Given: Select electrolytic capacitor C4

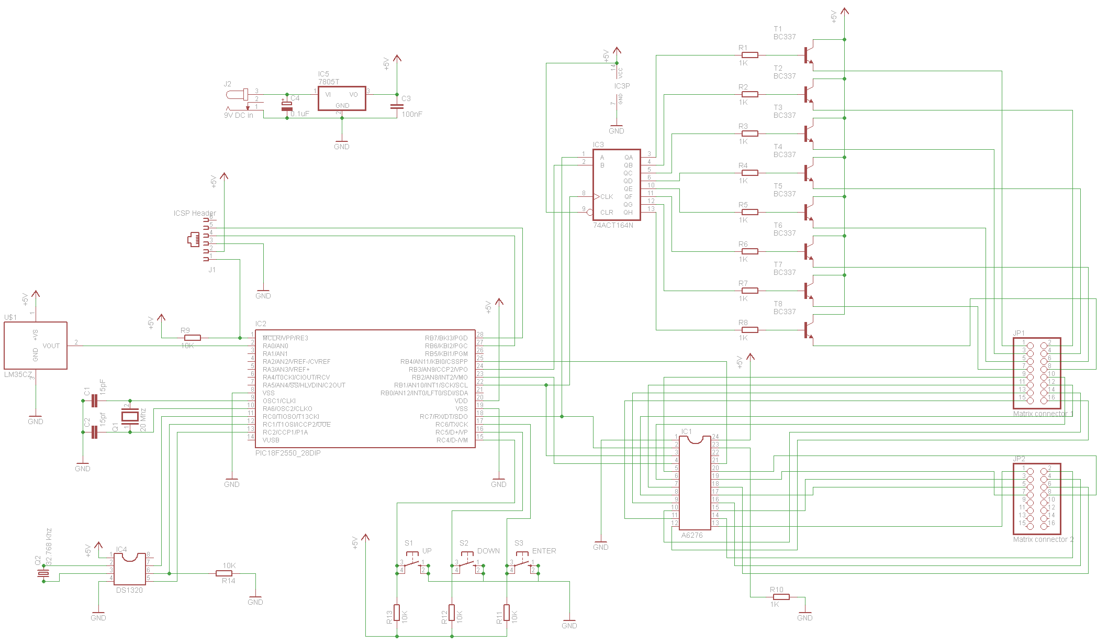Looking at the screenshot, I should click(287, 105).
